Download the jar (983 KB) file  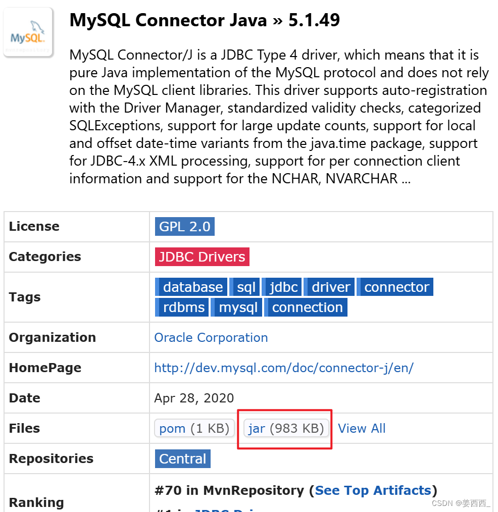[285, 428]
